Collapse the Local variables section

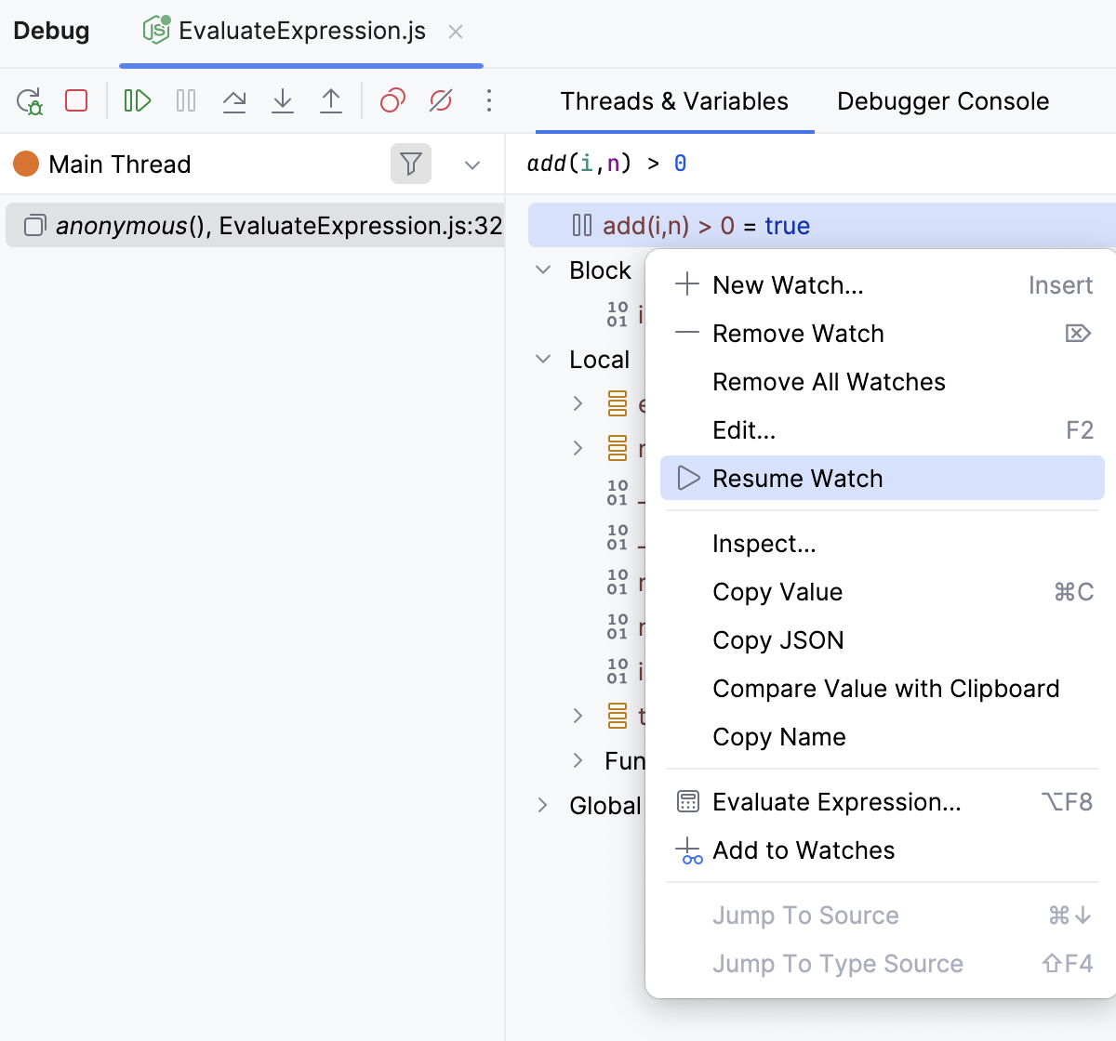(543, 360)
